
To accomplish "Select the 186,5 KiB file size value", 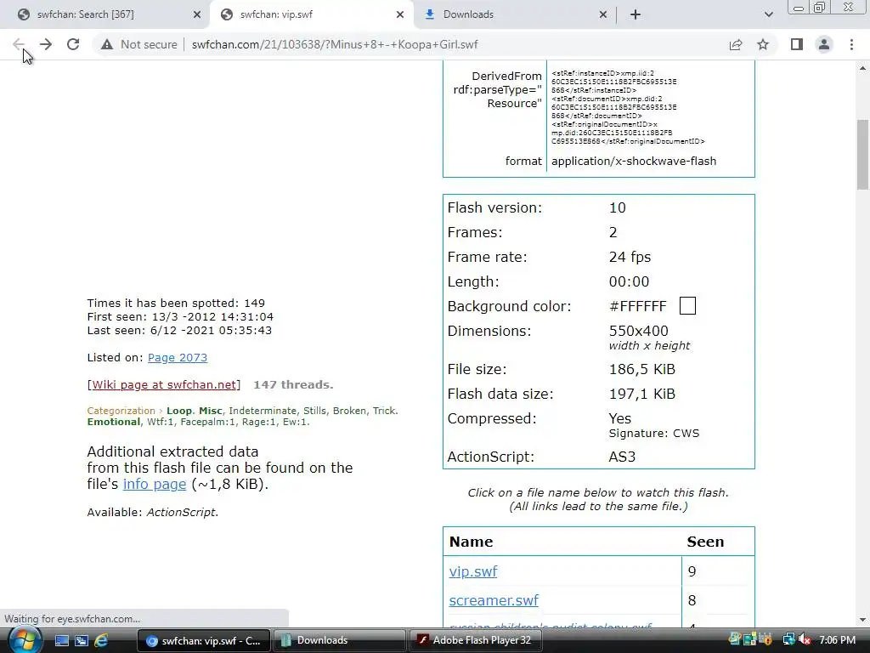I will (x=642, y=369).
